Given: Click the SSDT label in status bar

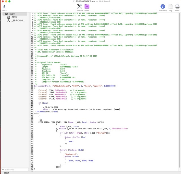Looking at the screenshot, I should [x=6, y=173].
